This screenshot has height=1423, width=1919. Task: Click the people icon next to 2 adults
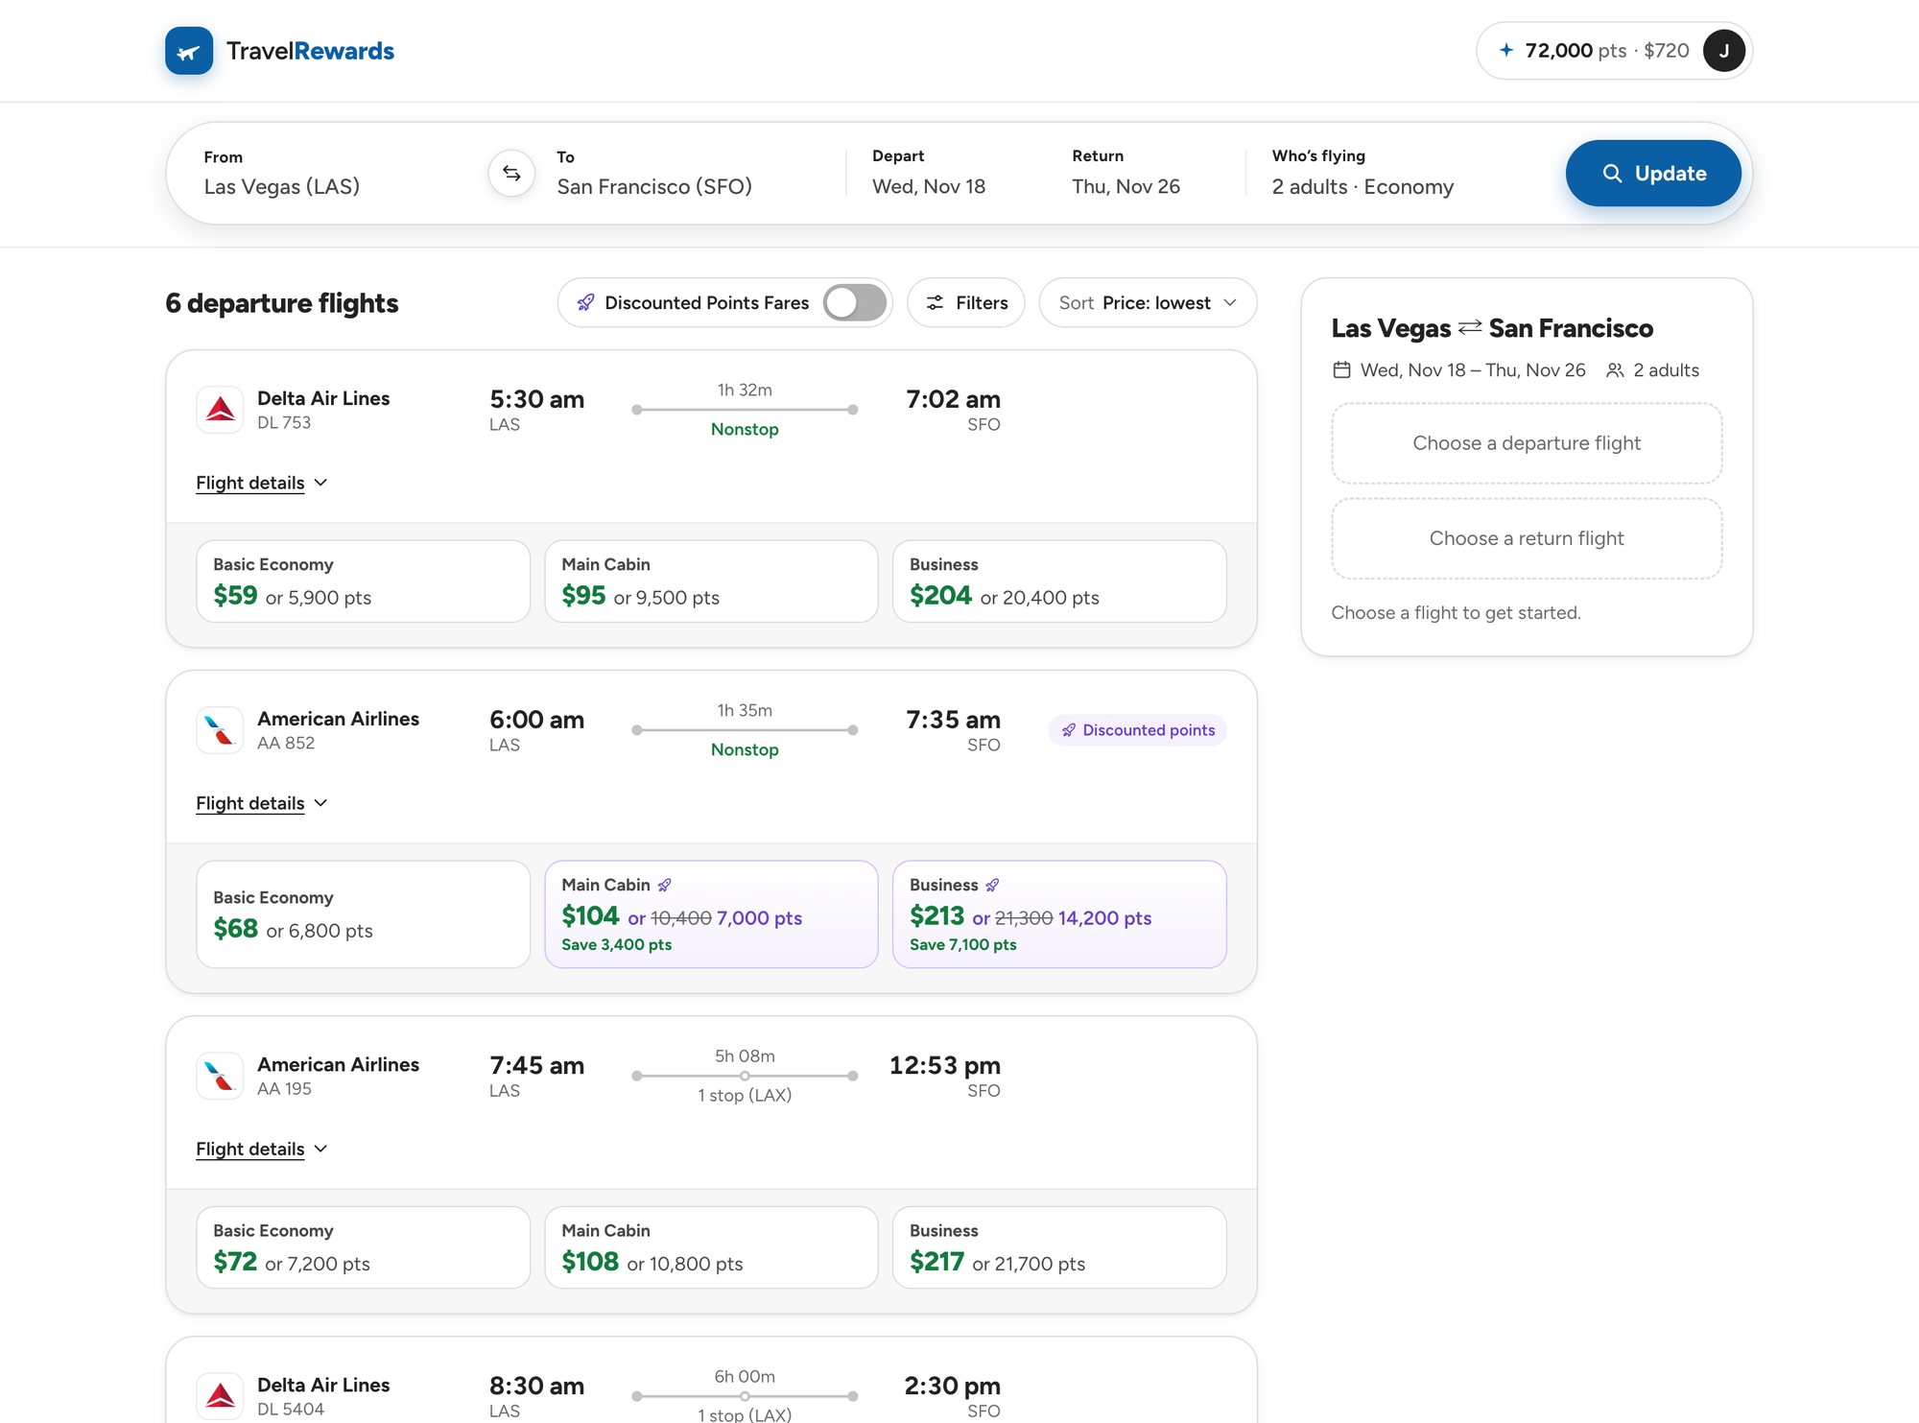[x=1615, y=370]
